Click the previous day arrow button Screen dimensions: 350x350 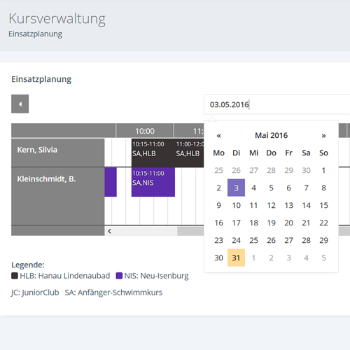20,104
